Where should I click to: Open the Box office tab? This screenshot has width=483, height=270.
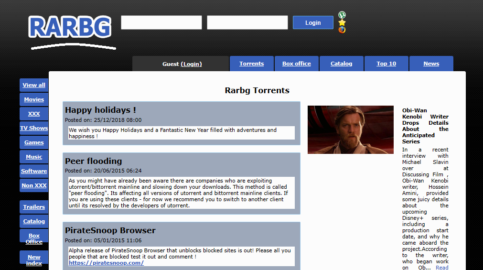coord(297,64)
